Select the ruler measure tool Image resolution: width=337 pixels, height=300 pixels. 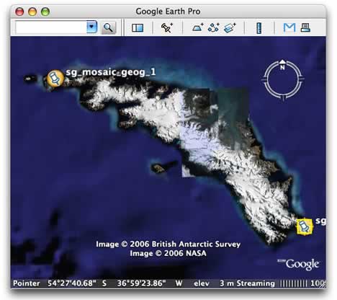coord(259,28)
